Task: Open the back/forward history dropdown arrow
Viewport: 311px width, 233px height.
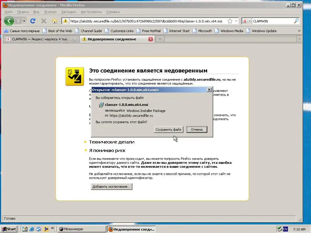Action: pyautogui.click(x=24, y=21)
